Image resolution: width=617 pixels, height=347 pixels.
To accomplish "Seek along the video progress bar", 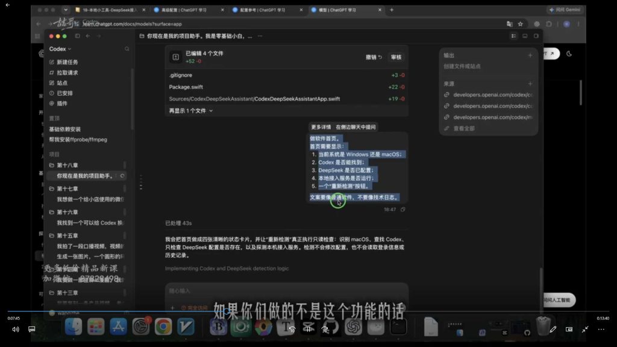I will (x=308, y=311).
